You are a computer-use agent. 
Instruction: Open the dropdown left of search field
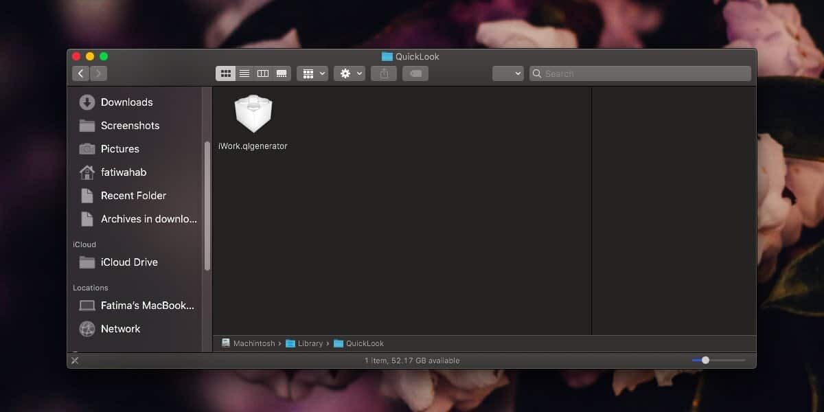[508, 73]
